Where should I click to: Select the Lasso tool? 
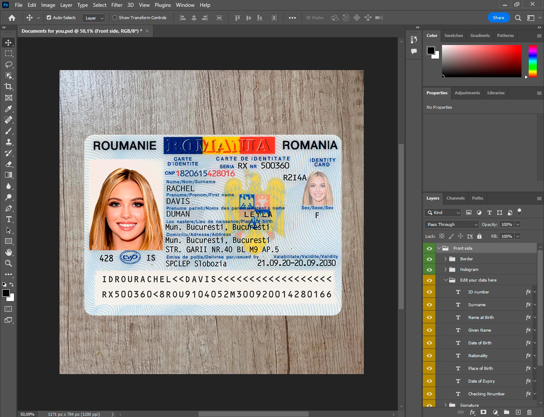coord(8,64)
